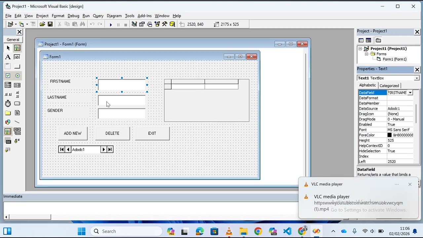
Task: Click the Save Project toolbar icon
Action: pos(50,24)
